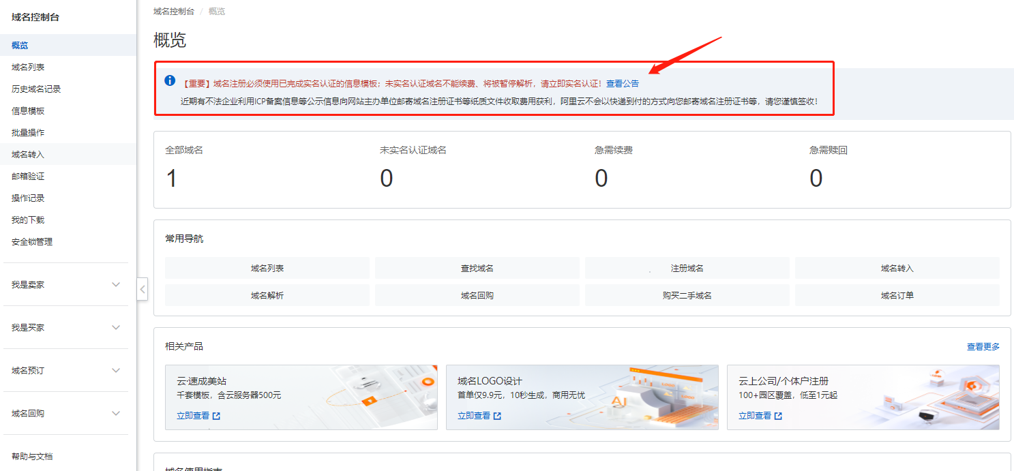
Task: Click the blue info icon in notice banner
Action: pyautogui.click(x=170, y=80)
